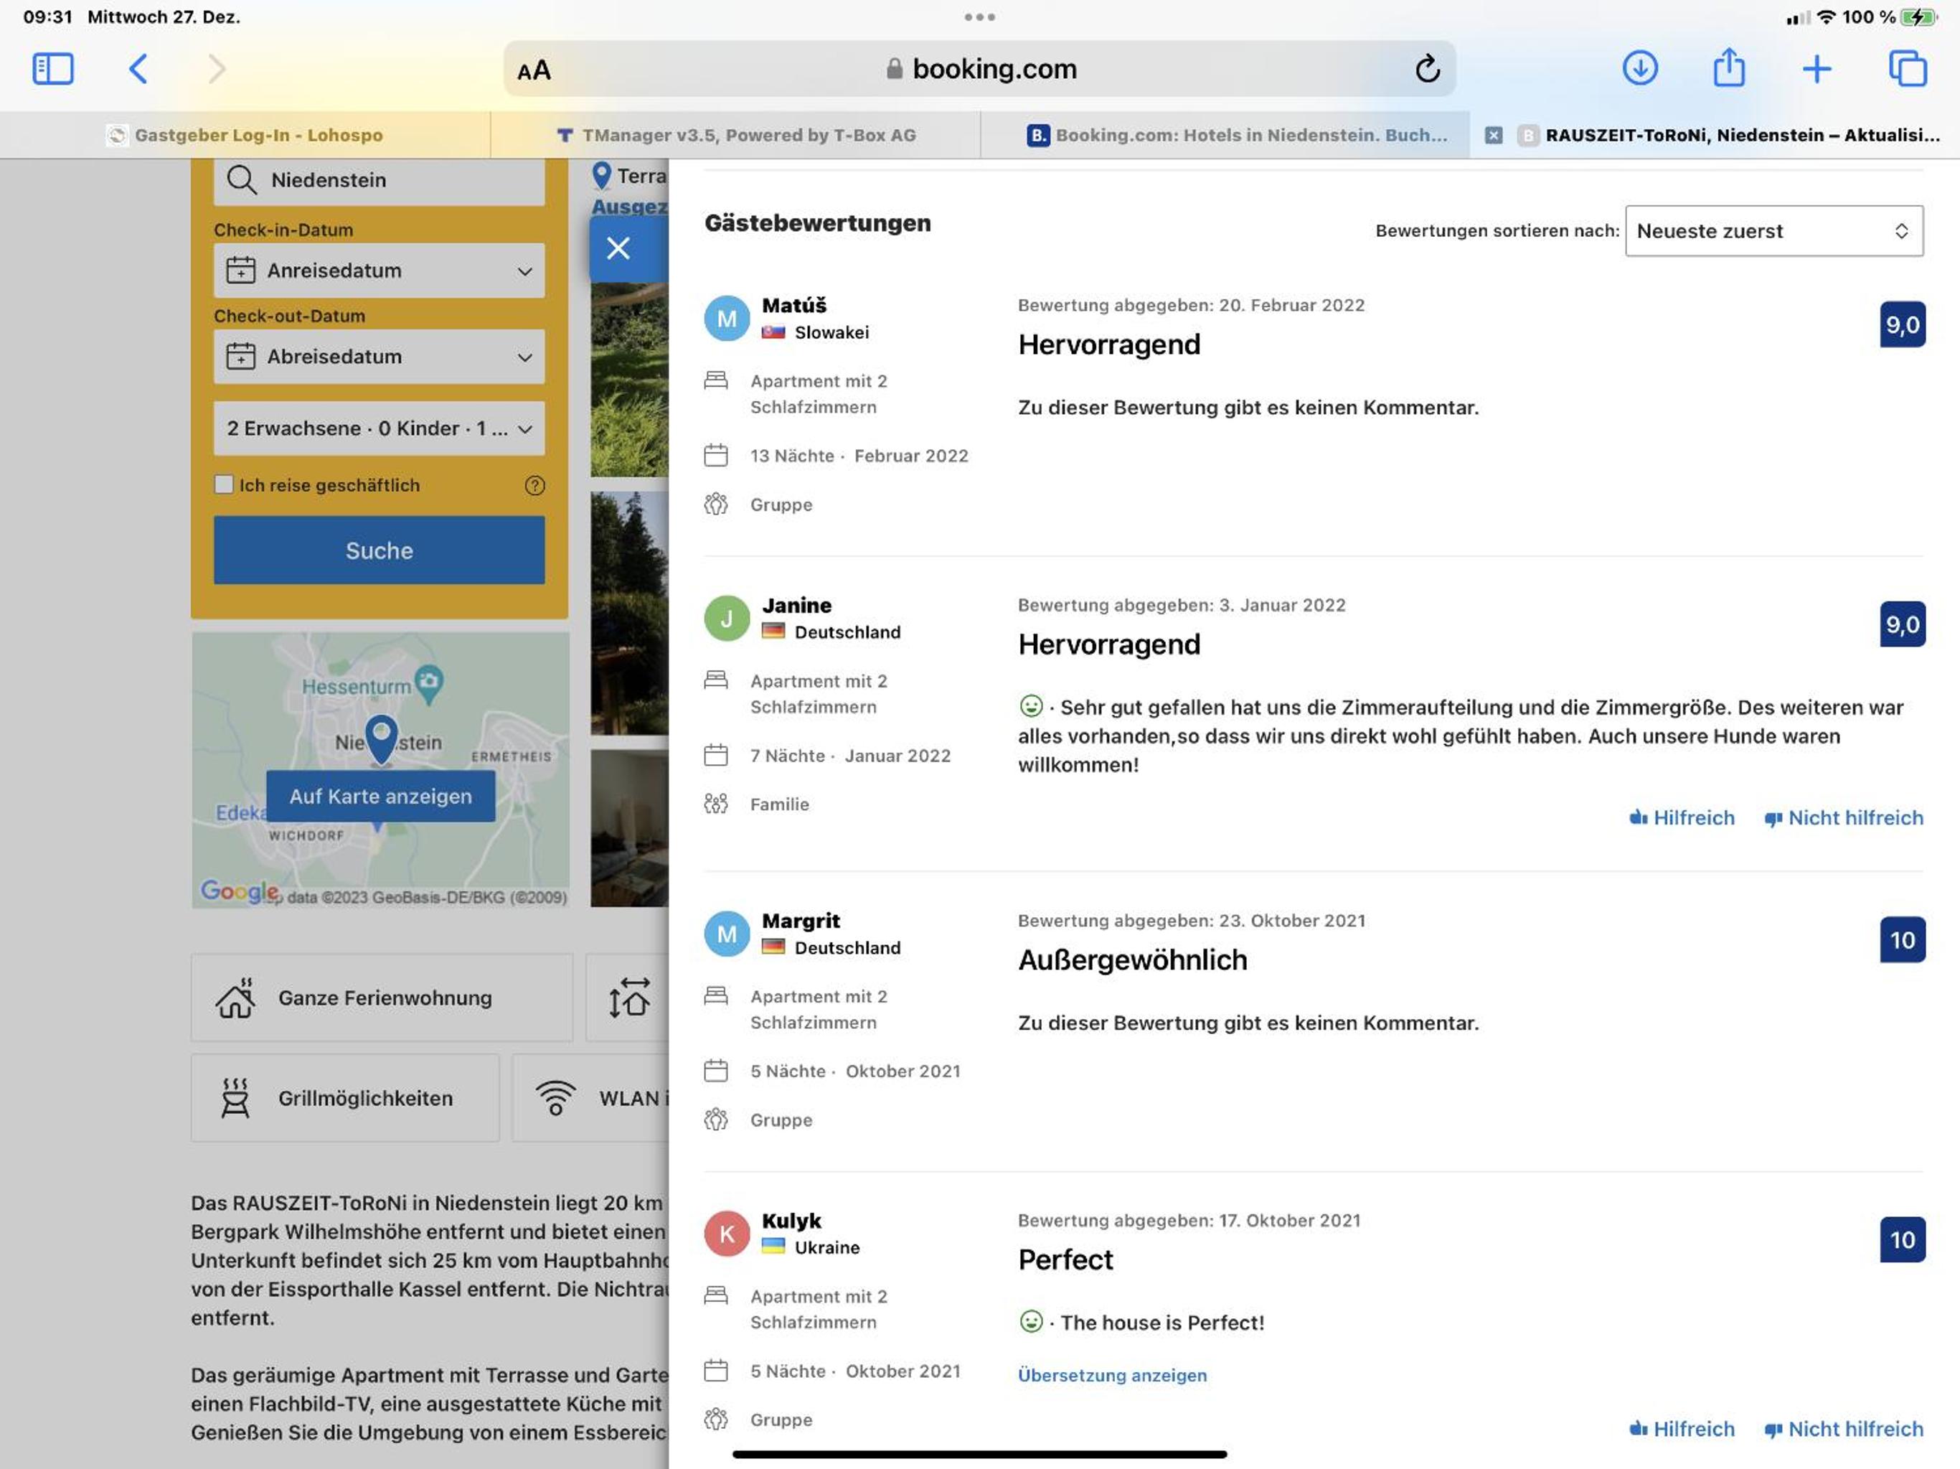Switch to TManager v3.5 tab
Viewport: 1960px width, 1469px height.
point(735,135)
